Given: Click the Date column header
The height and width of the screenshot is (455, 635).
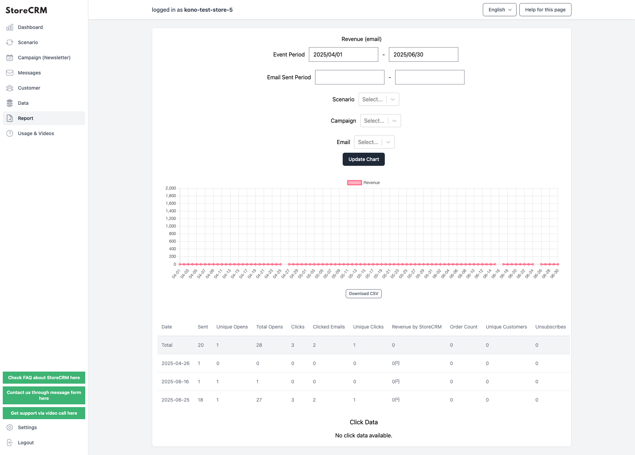Looking at the screenshot, I should pos(167,327).
